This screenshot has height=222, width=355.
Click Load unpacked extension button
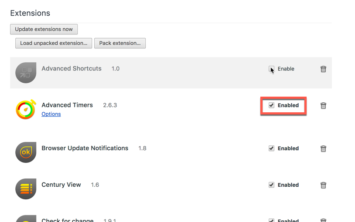[x=54, y=43]
